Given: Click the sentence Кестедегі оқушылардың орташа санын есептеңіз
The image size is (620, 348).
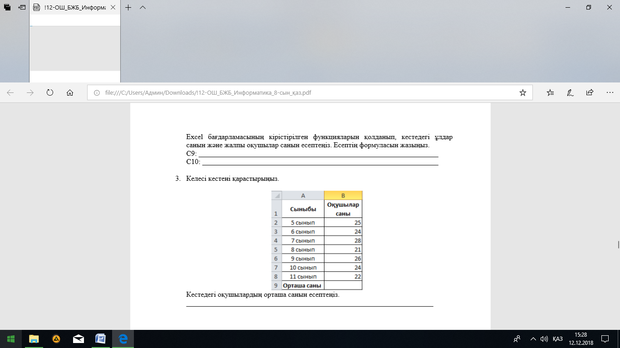Looking at the screenshot, I should point(263,295).
